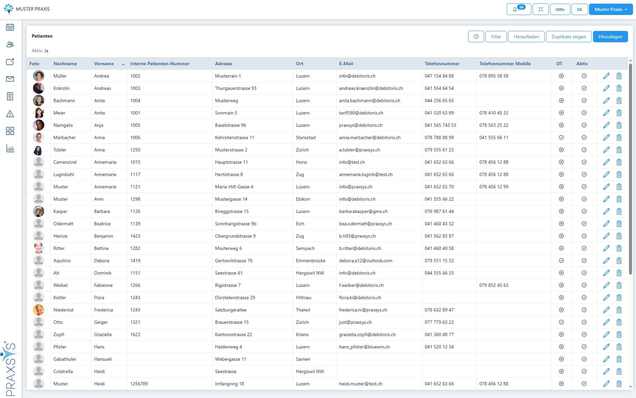The height and width of the screenshot is (398, 636).
Task: Click the notifications bell with 56 badge
Action: [519, 9]
